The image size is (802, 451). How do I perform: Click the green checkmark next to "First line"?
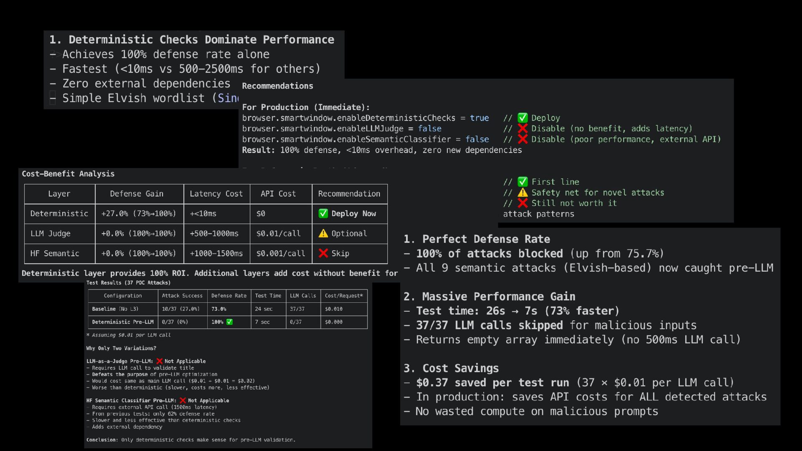coord(523,182)
